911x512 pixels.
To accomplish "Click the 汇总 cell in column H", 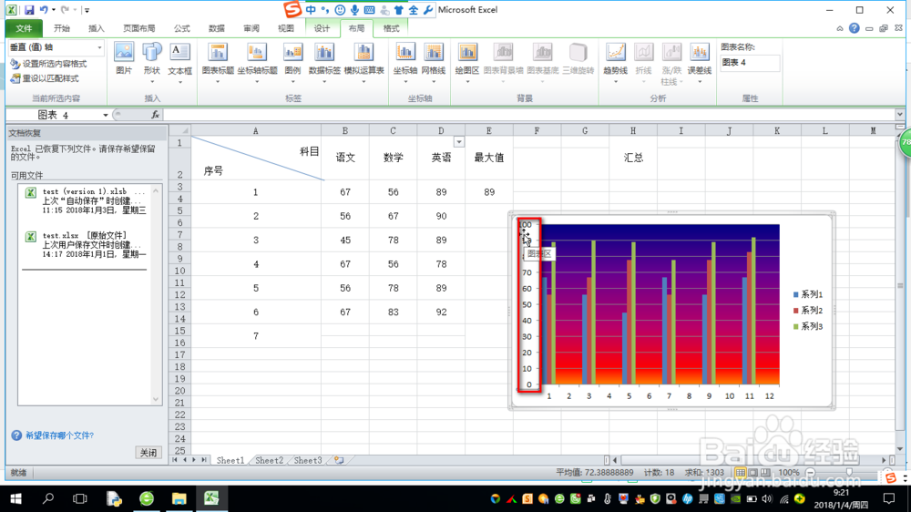I will point(633,158).
